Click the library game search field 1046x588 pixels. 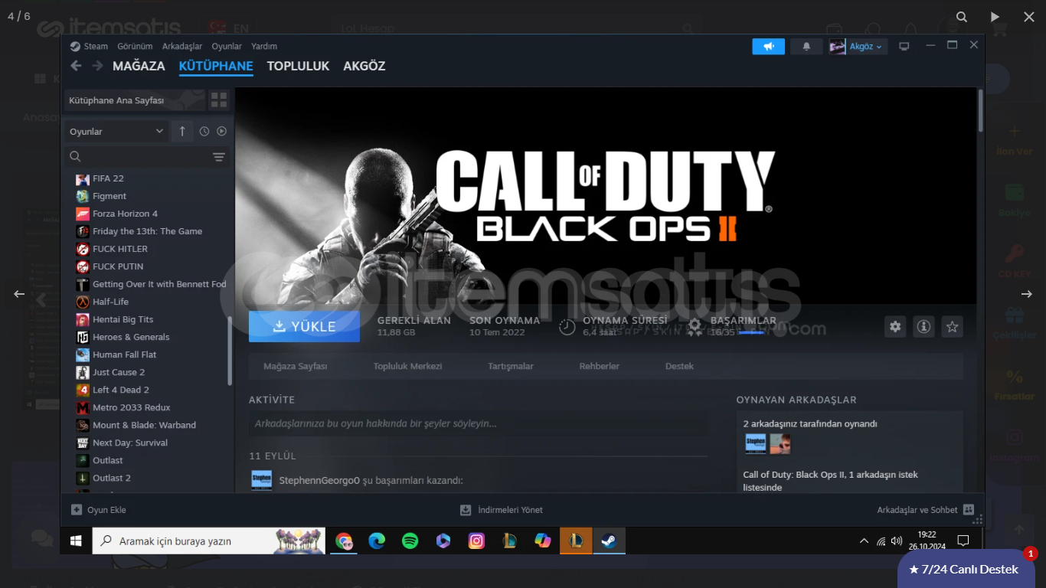145,157
